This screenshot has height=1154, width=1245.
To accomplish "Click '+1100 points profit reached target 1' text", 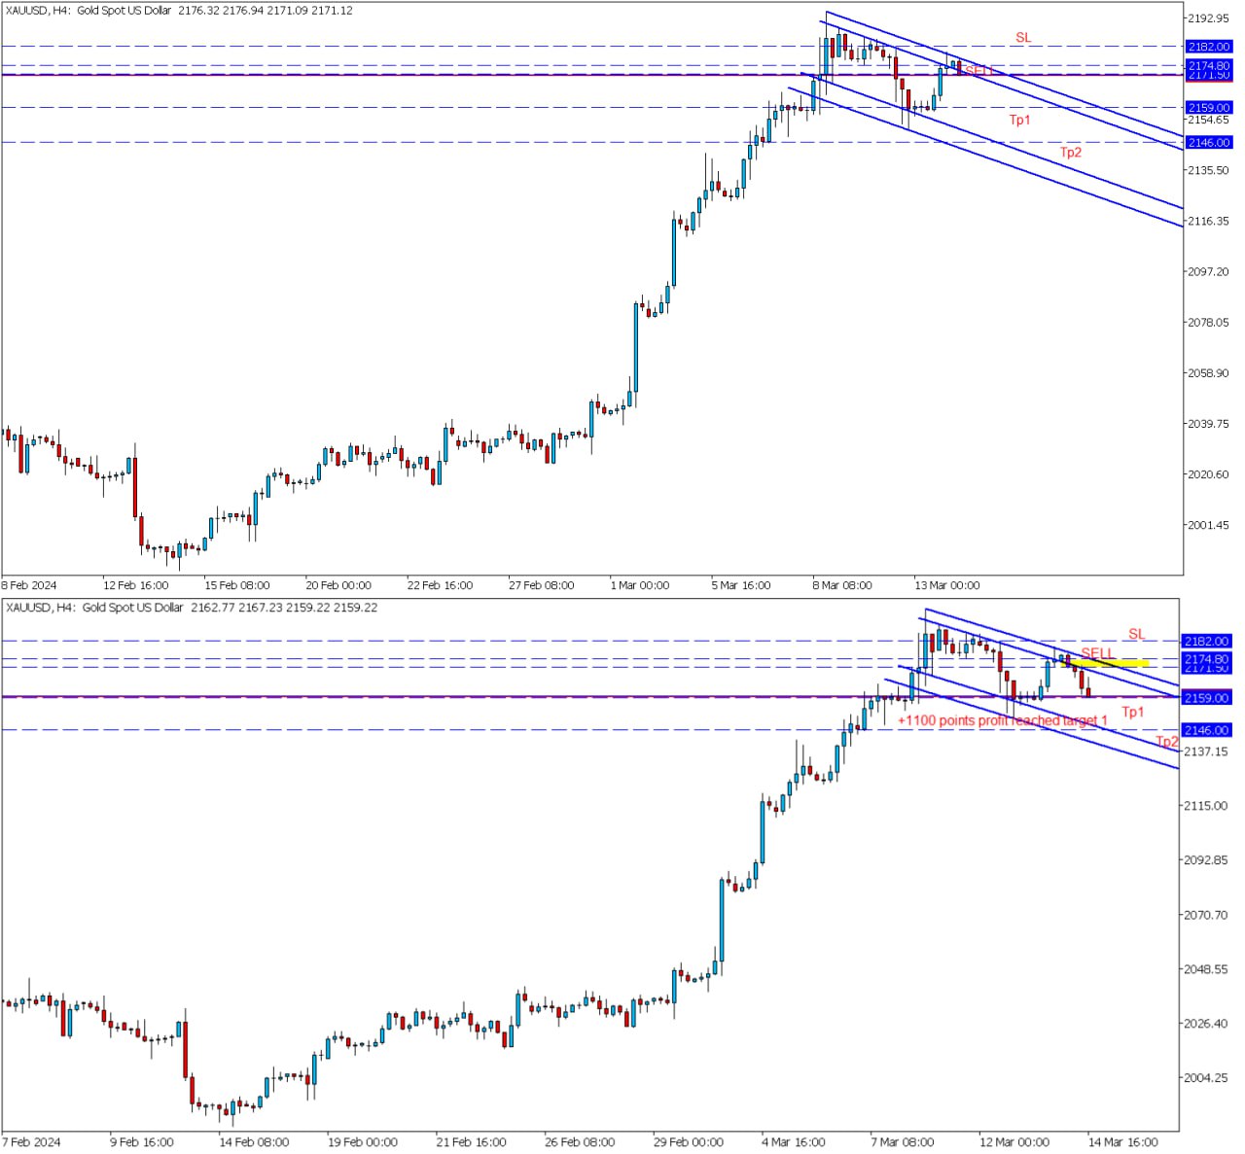I will pos(1003,720).
